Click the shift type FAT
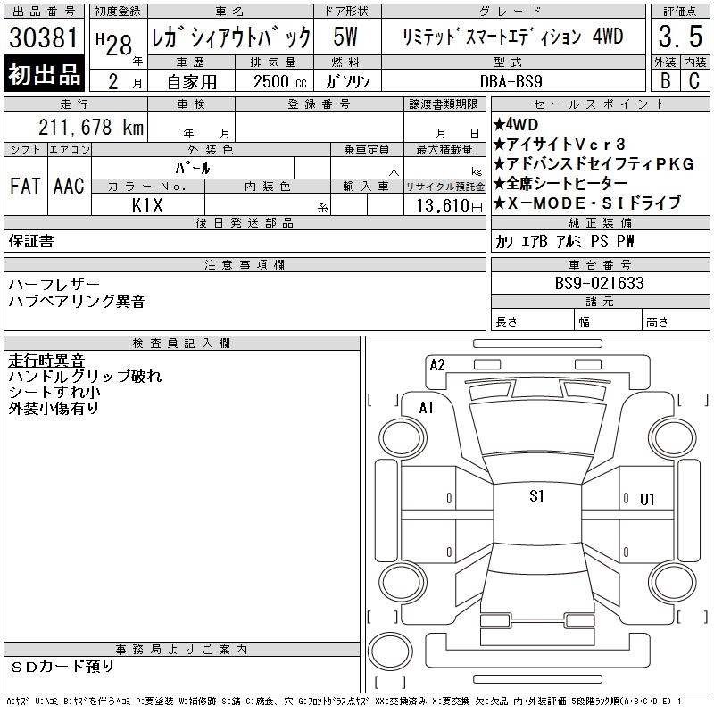The height and width of the screenshot is (714, 714). [26, 186]
